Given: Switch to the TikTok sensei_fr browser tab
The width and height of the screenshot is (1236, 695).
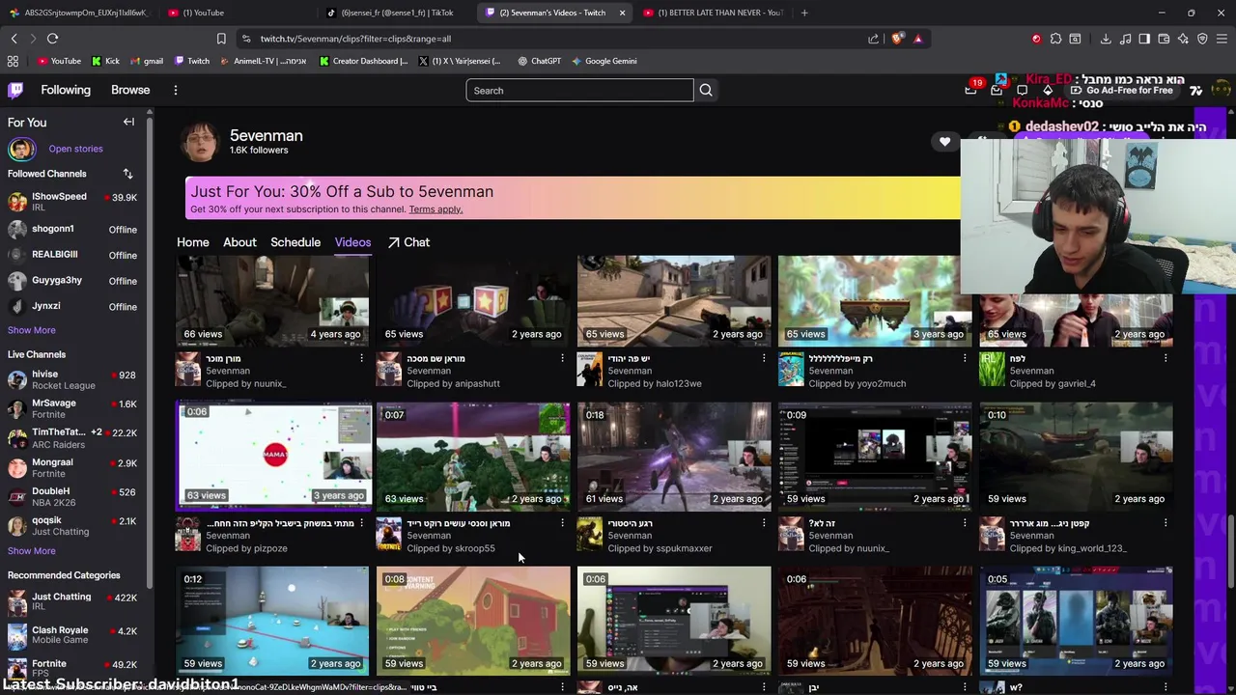Looking at the screenshot, I should click(x=396, y=13).
